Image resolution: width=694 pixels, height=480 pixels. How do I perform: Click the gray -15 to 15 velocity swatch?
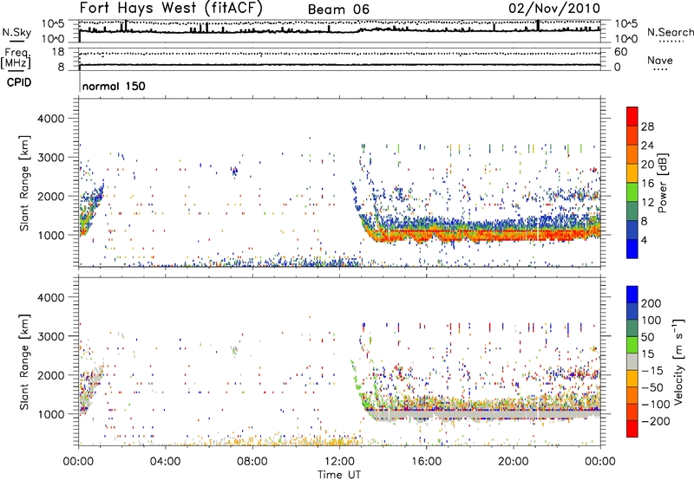(632, 362)
